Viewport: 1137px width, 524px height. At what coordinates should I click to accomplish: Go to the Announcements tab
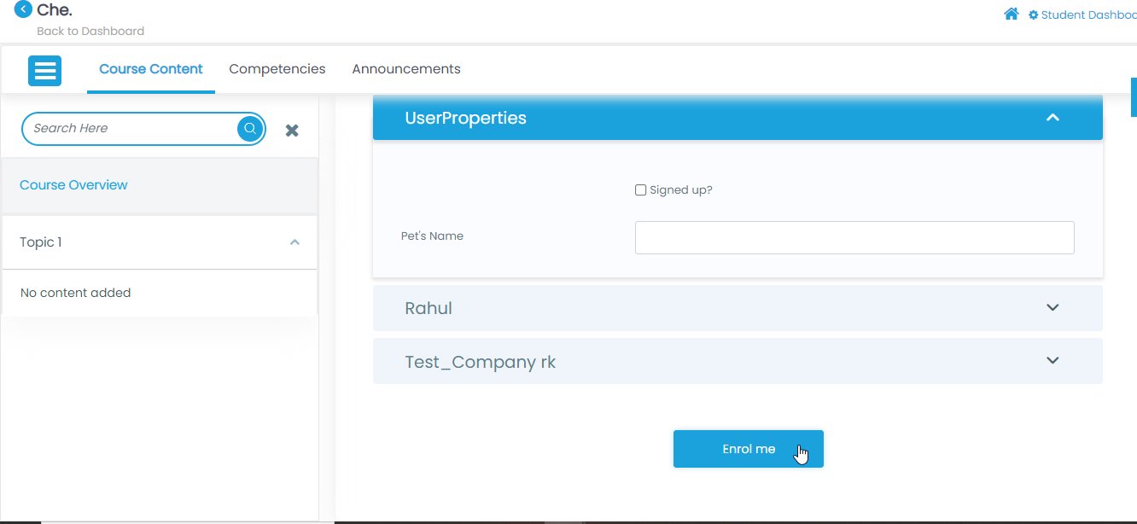[x=406, y=69]
